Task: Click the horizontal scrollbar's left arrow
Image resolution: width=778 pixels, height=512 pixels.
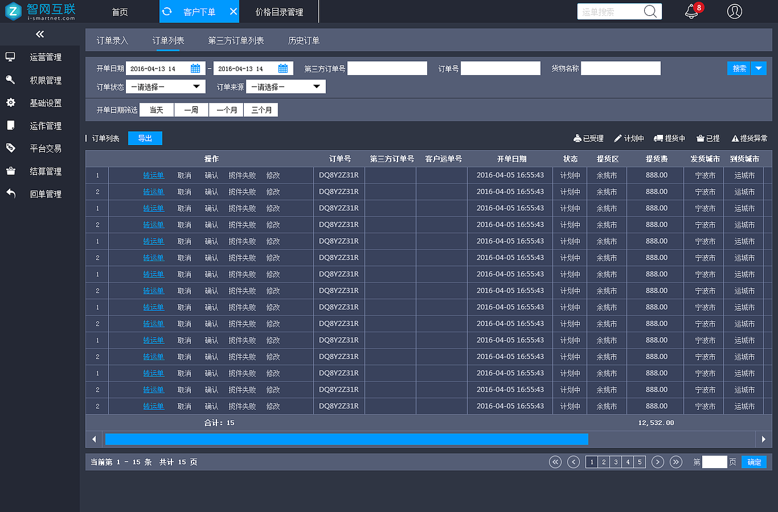Action: coord(94,439)
